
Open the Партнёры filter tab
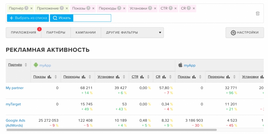(x=56, y=32)
